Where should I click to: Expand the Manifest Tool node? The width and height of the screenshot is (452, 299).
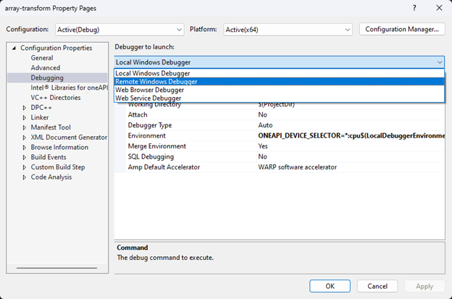point(25,127)
